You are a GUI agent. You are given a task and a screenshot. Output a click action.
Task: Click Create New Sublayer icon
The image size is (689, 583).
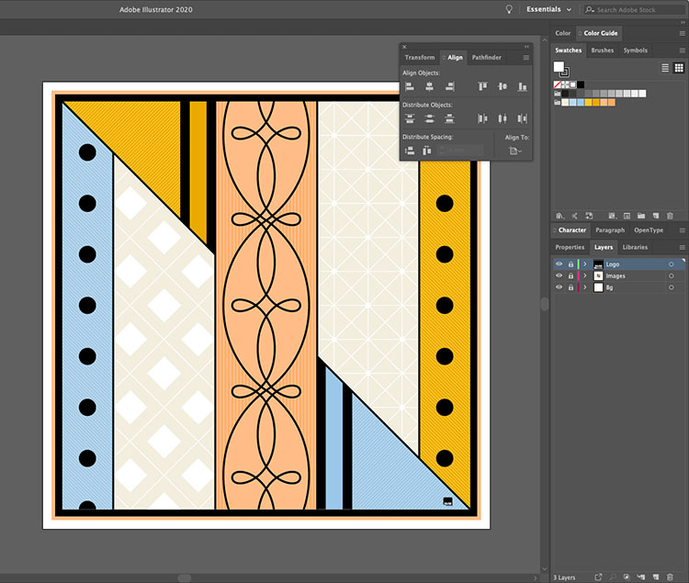pyautogui.click(x=641, y=577)
